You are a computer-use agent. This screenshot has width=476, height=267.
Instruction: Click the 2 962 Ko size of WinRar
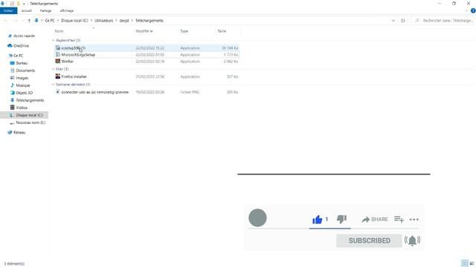click(231, 62)
